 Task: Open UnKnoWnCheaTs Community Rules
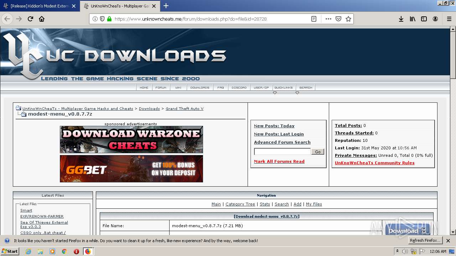click(x=375, y=163)
